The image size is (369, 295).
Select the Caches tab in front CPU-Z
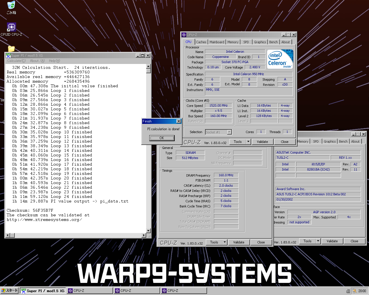pyautogui.click(x=201, y=42)
